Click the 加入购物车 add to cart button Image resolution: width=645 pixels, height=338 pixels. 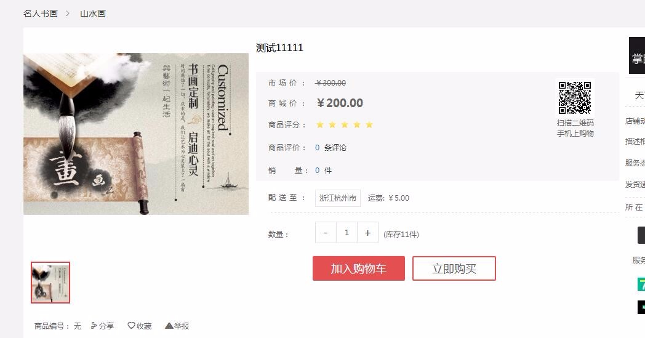359,268
